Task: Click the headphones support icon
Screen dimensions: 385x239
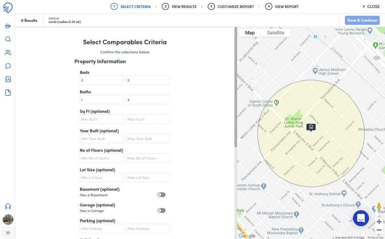Action: 8,207
